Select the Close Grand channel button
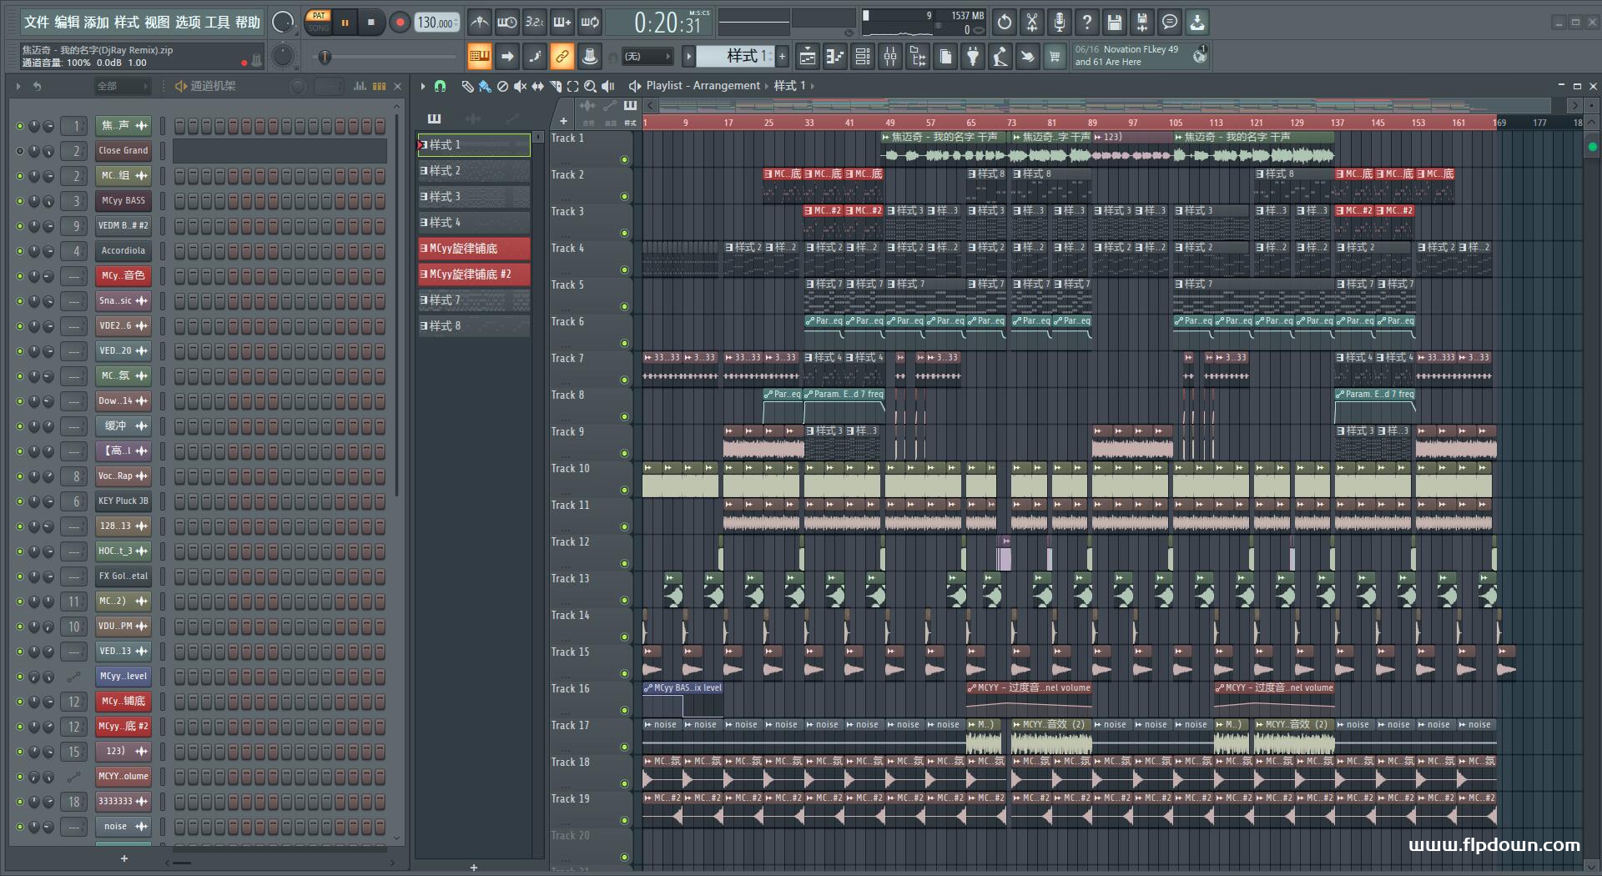The width and height of the screenshot is (1602, 876). pyautogui.click(x=123, y=151)
